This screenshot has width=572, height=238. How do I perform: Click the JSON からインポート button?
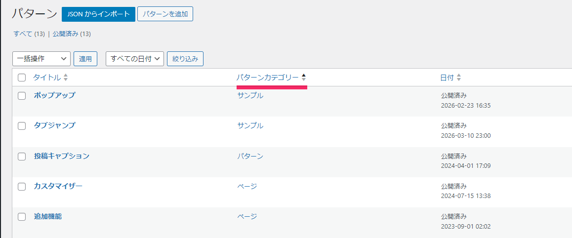tap(98, 14)
